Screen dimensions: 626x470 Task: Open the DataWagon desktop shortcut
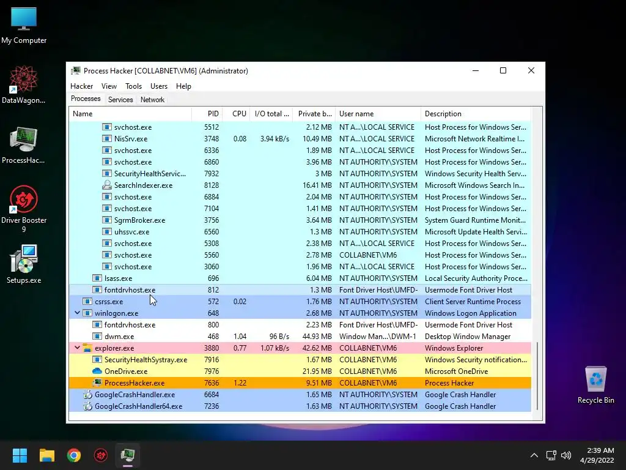point(24,84)
